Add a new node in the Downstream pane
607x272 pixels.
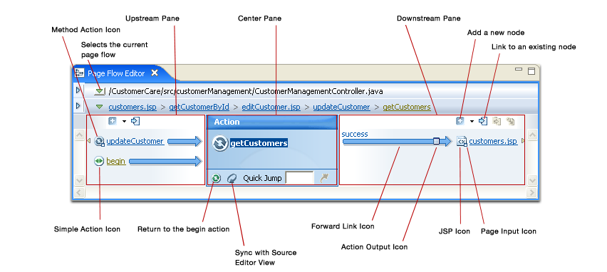click(x=460, y=121)
